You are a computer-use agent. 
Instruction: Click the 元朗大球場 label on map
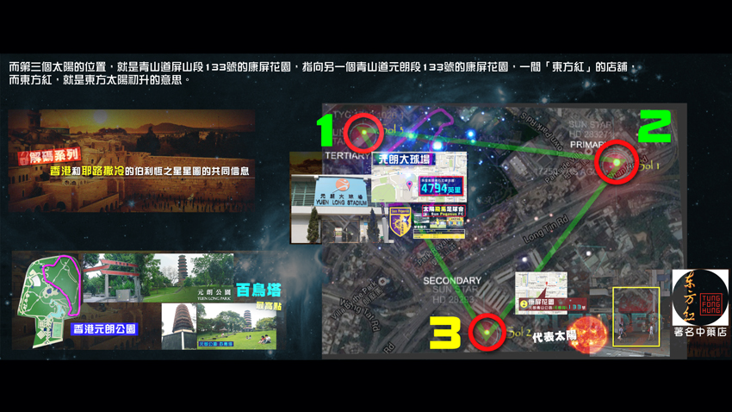404,159
